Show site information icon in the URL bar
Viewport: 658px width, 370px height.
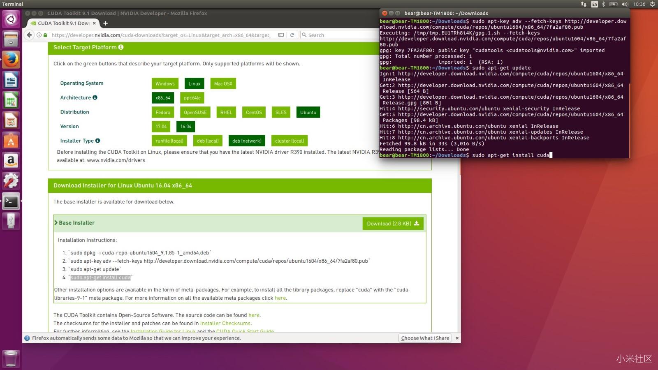click(x=39, y=35)
